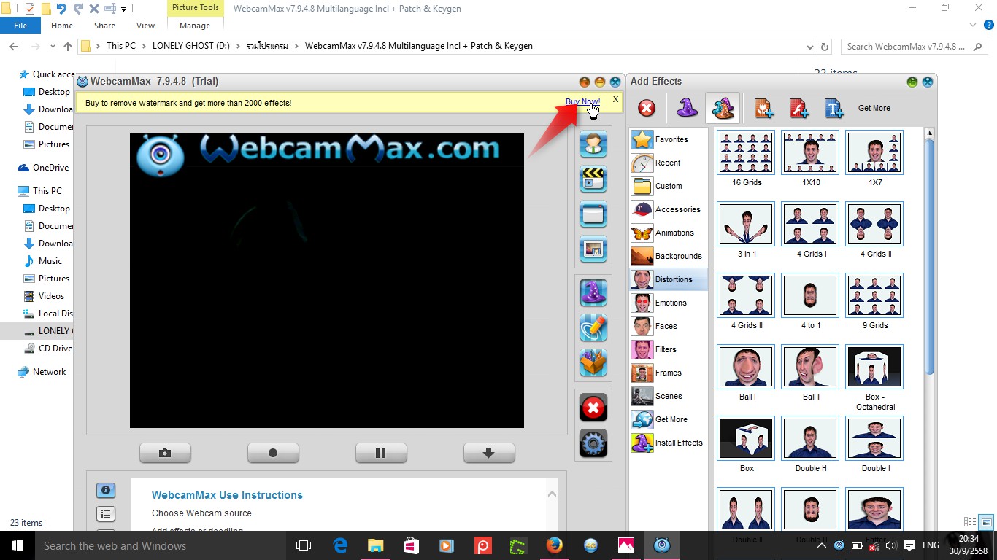The height and width of the screenshot is (560, 997).
Task: Click the add picture effect icon
Action: tap(763, 109)
